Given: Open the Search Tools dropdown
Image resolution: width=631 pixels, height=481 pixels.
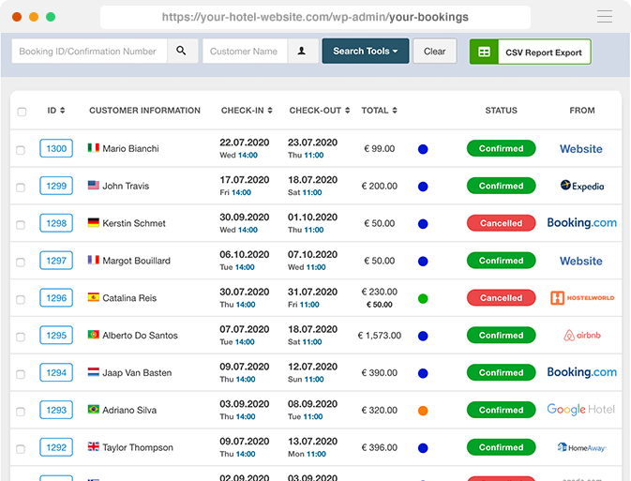Looking at the screenshot, I should (x=366, y=52).
